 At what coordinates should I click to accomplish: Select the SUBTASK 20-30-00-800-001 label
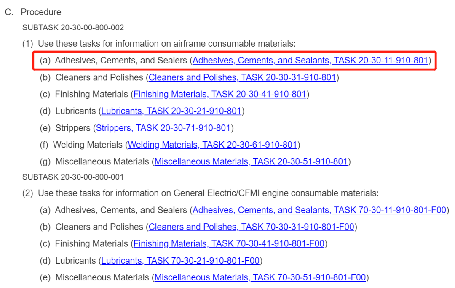pyautogui.click(x=73, y=177)
